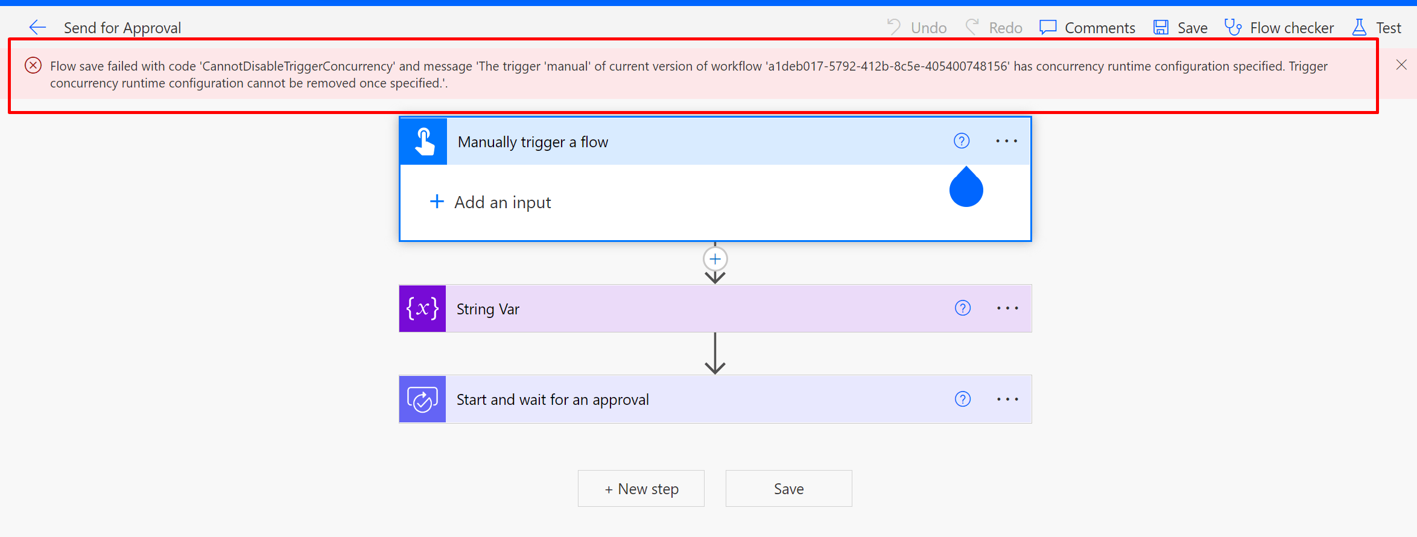Click the Save disk icon in the toolbar
Viewport: 1417px width, 537px height.
coord(1159,27)
